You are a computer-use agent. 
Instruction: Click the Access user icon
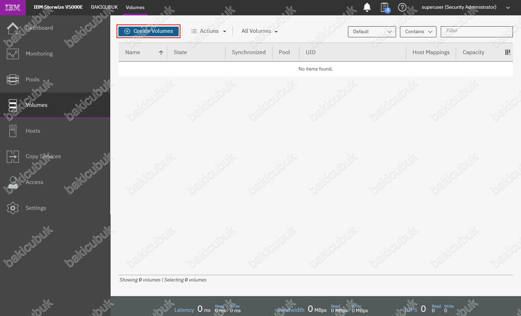click(x=13, y=182)
